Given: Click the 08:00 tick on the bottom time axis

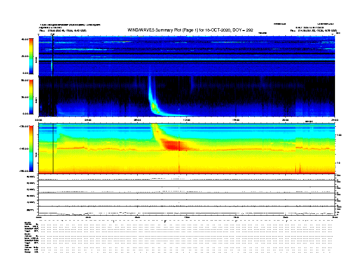Looking at the screenshot, I should [137, 217].
